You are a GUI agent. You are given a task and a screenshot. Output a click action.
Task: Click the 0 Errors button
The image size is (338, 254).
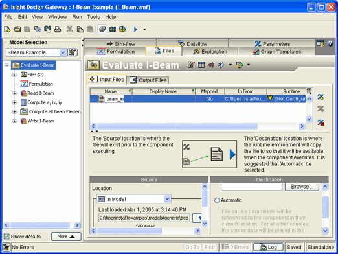(x=235, y=247)
